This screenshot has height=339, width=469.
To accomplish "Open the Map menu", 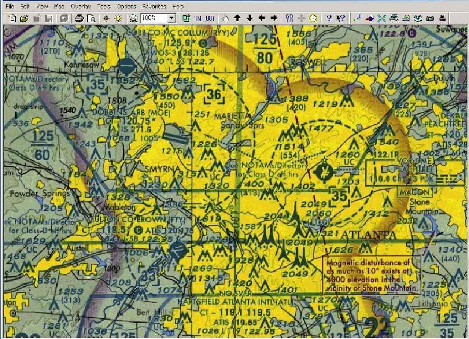I will (59, 7).
